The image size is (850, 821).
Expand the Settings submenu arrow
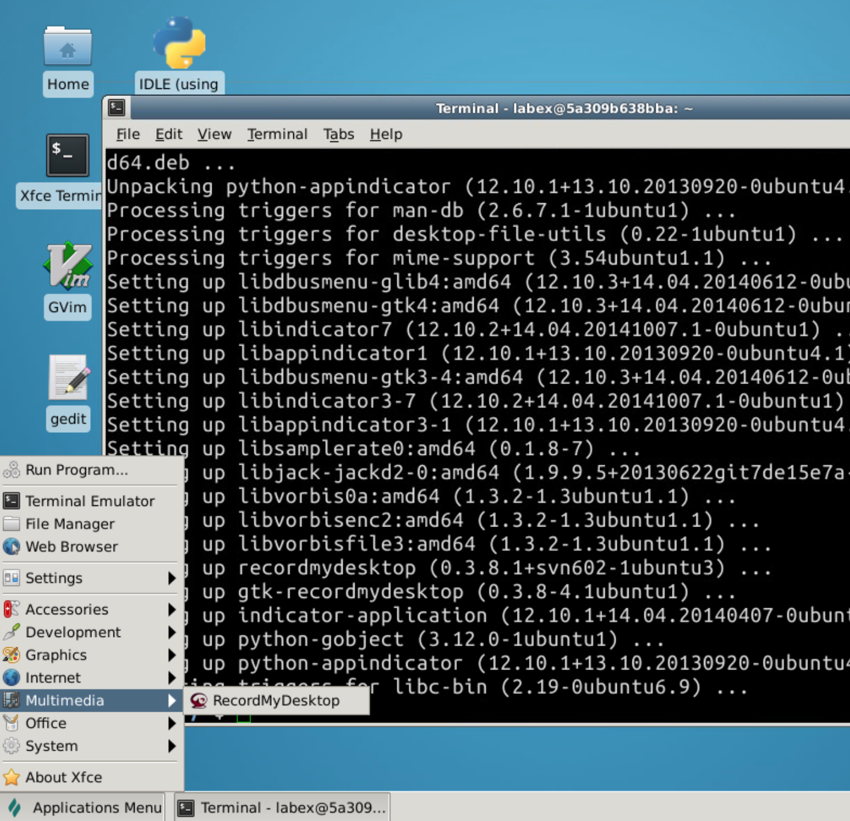[172, 578]
